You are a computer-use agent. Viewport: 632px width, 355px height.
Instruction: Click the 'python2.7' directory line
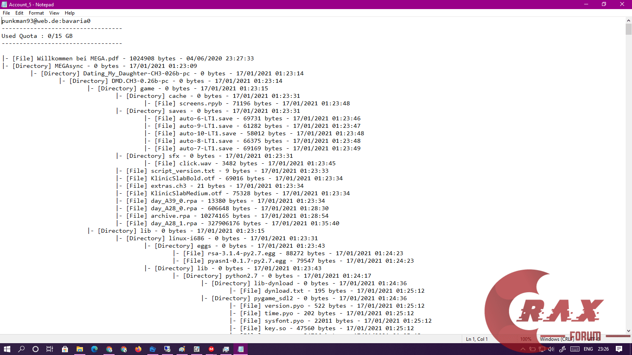click(x=272, y=276)
